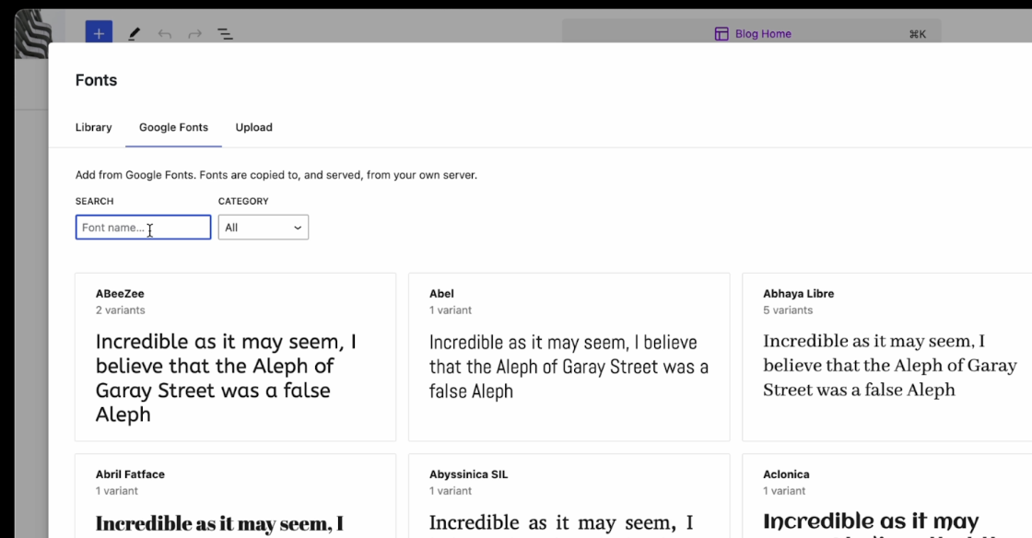Viewport: 1032px width, 538px height.
Task: Select the pencil edit tool
Action: pos(134,33)
